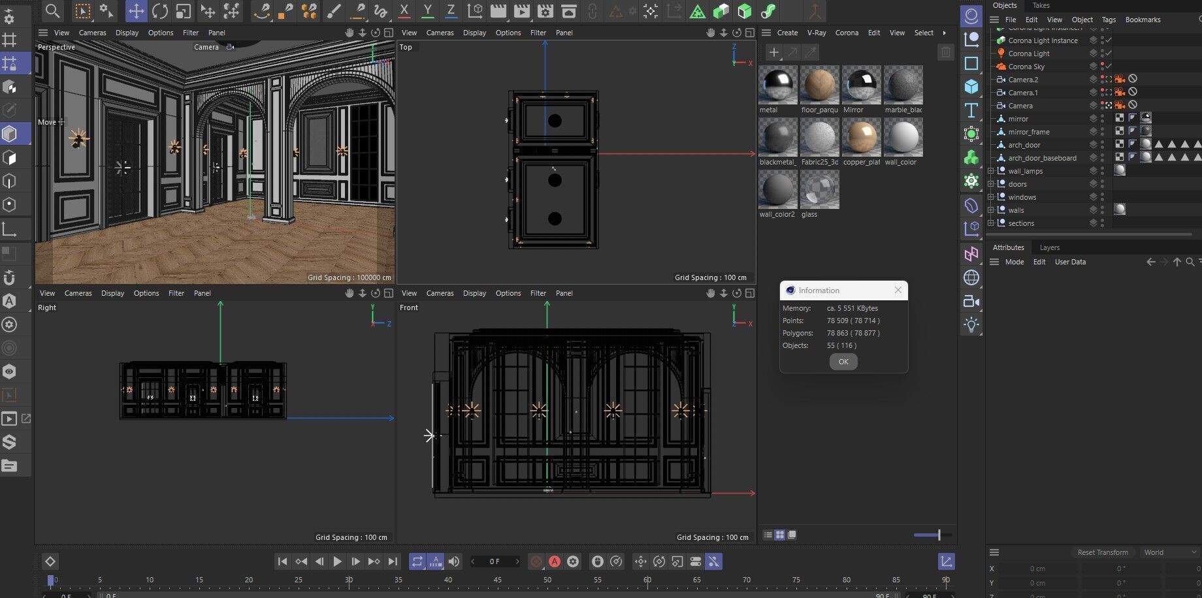Expand the sections group

991,223
